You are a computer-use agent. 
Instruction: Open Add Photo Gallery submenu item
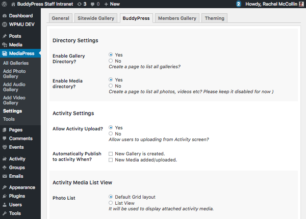[x=14, y=74]
